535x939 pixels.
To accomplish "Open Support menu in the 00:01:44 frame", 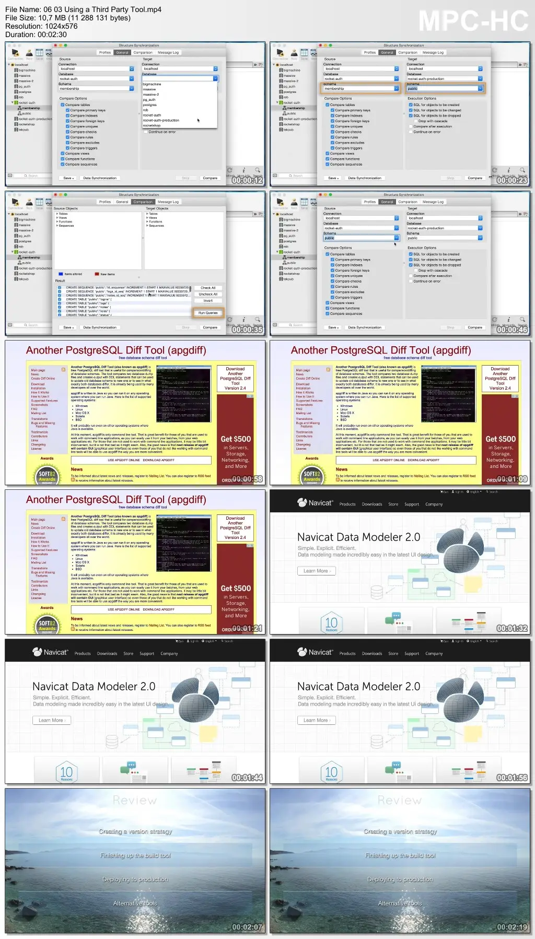I will (x=147, y=654).
